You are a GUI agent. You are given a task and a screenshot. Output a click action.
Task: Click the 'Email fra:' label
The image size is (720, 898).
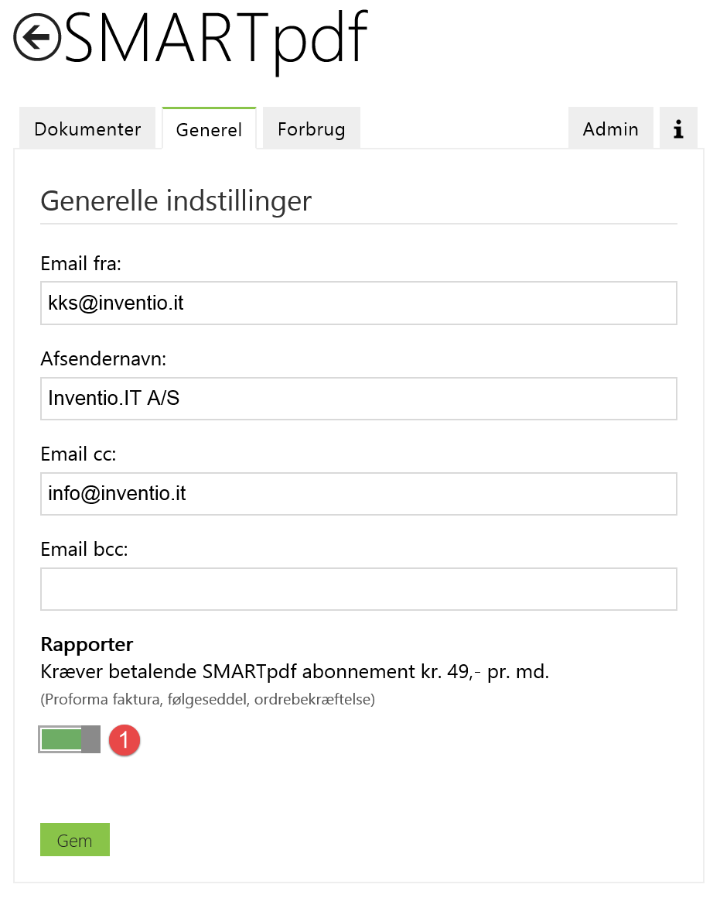tap(80, 263)
